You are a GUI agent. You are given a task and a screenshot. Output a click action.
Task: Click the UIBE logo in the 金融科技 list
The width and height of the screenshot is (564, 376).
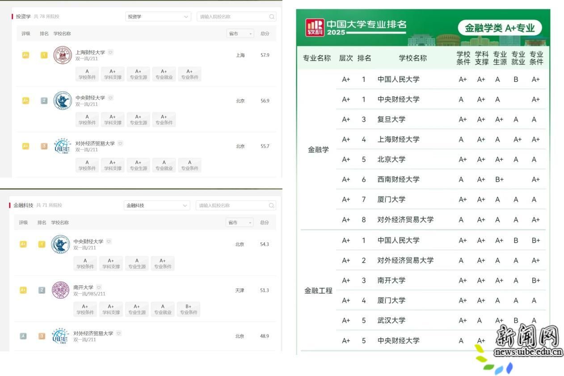[60, 336]
